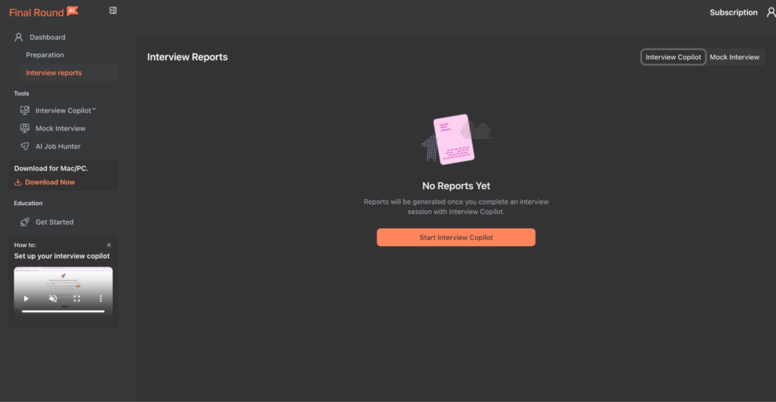Click the No Reports Yet text
This screenshot has width=776, height=402.
point(455,186)
